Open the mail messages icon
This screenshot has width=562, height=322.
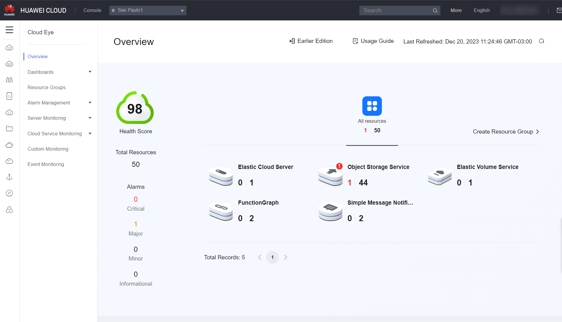tap(559, 11)
